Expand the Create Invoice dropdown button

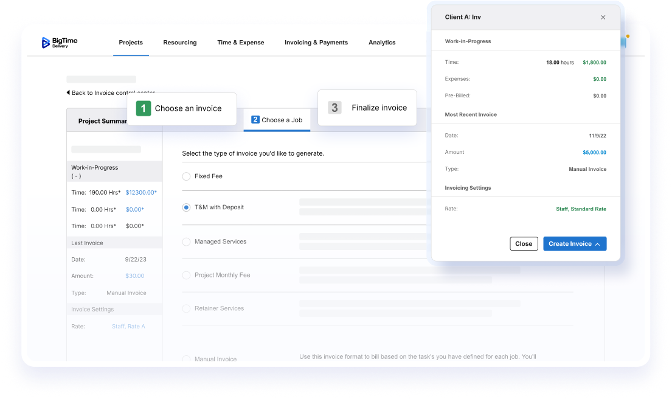point(574,244)
